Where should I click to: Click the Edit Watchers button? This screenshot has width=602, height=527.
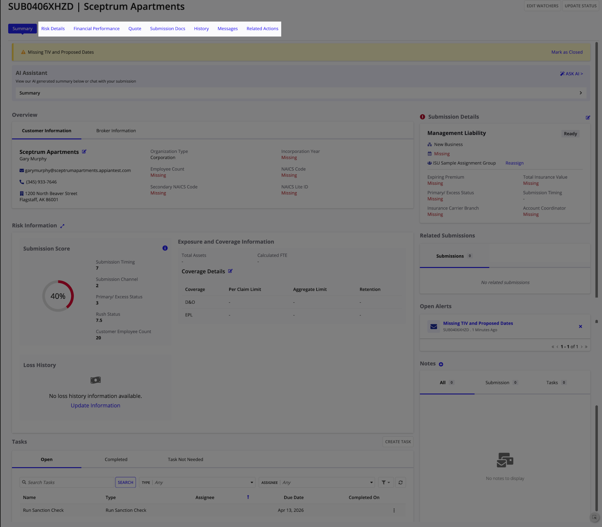point(542,6)
